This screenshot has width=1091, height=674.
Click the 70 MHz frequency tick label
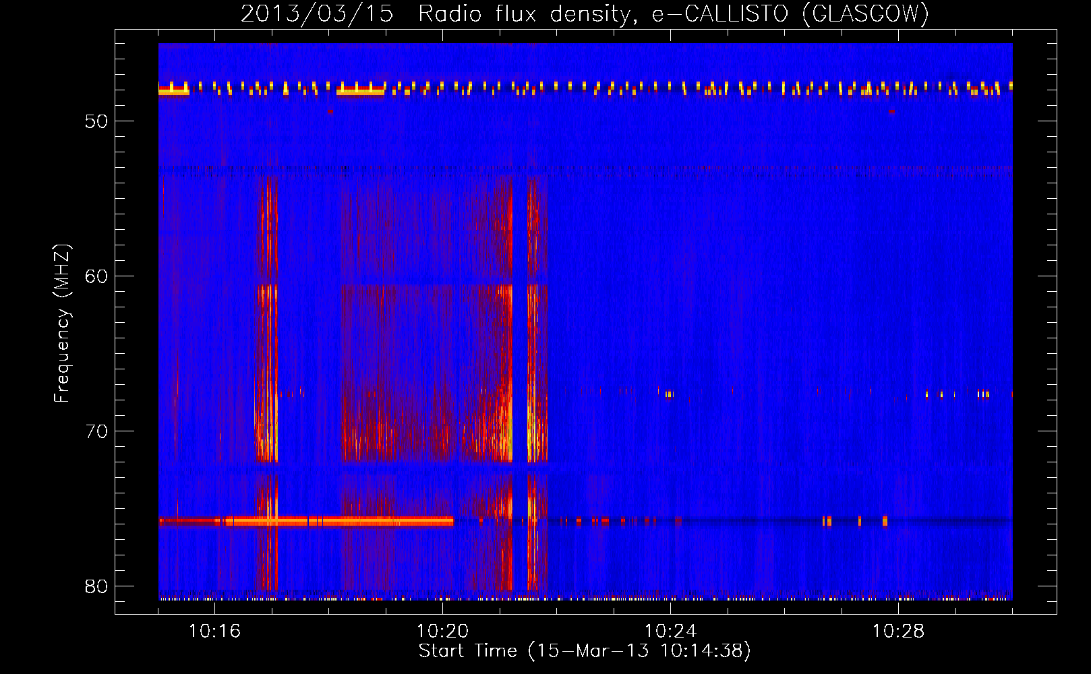[96, 431]
